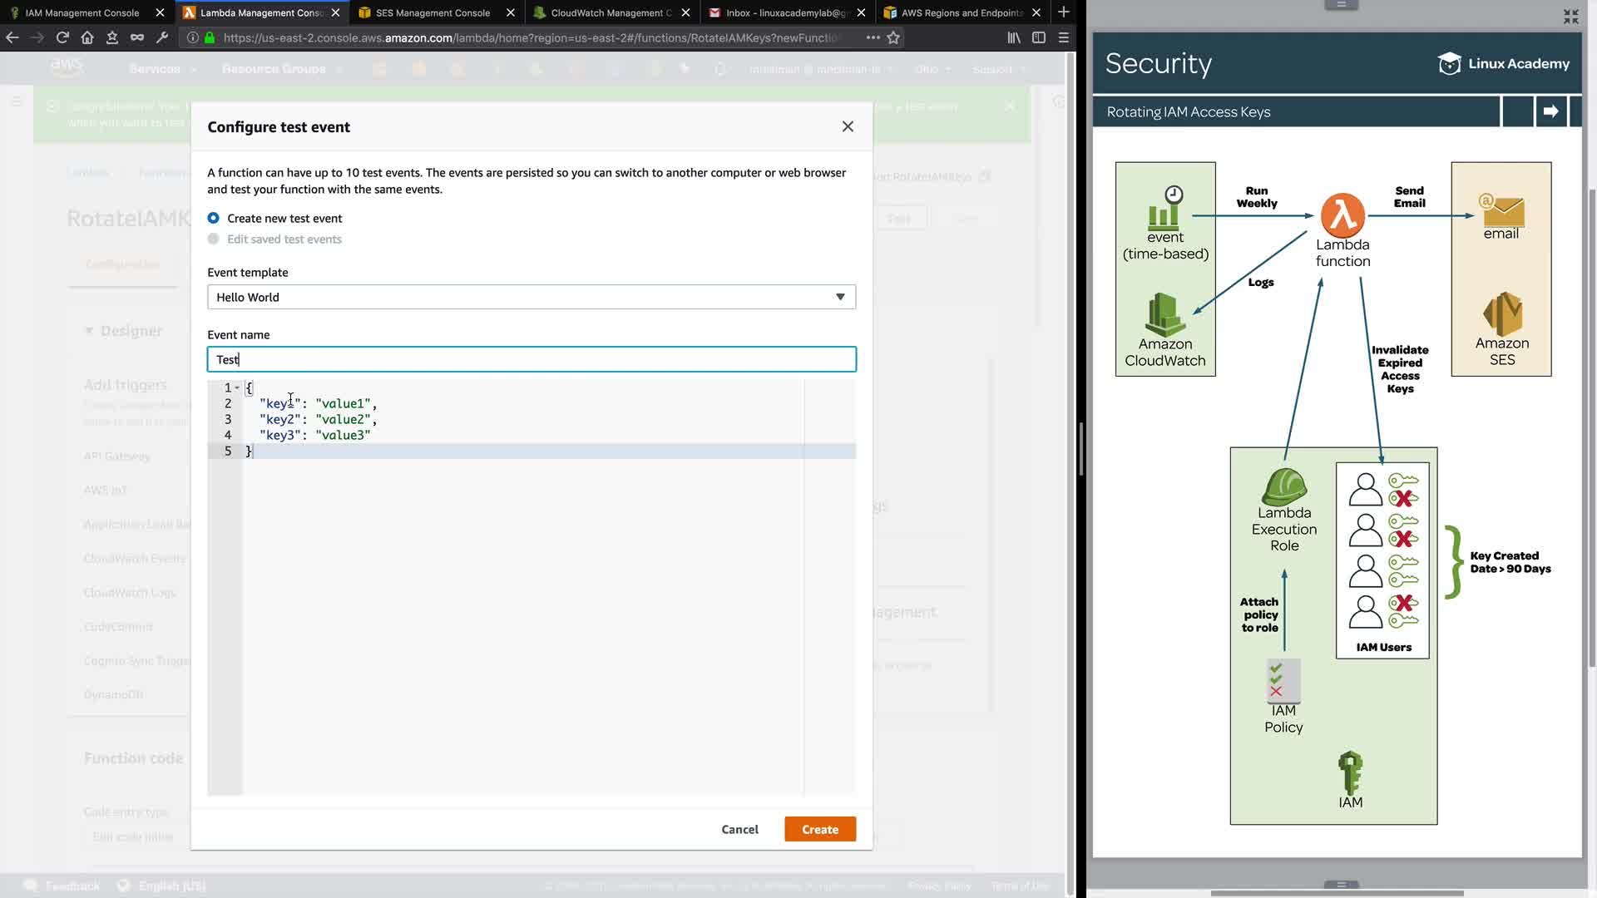Open page actions three-dot menu in address bar
Screen dimensions: 1597x898
click(873, 37)
